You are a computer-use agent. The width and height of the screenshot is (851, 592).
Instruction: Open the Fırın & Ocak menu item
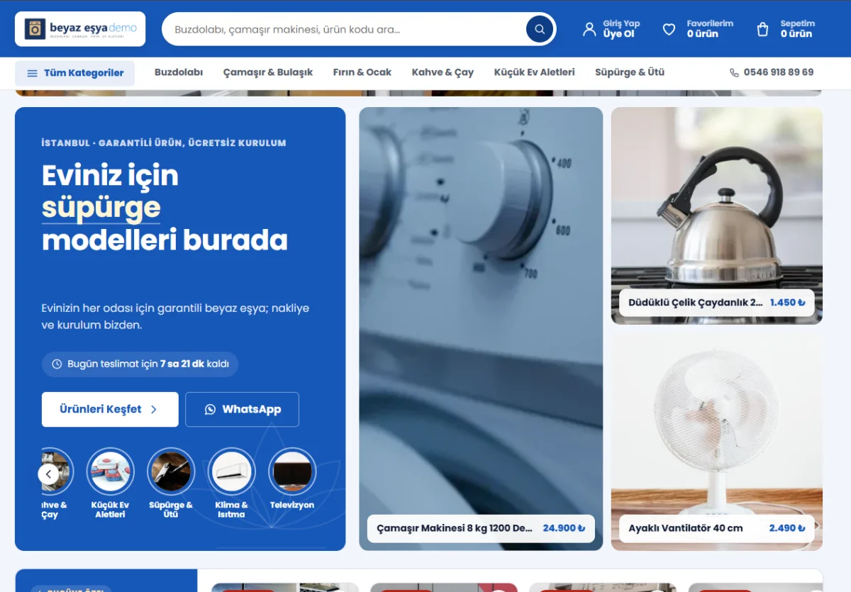click(362, 72)
